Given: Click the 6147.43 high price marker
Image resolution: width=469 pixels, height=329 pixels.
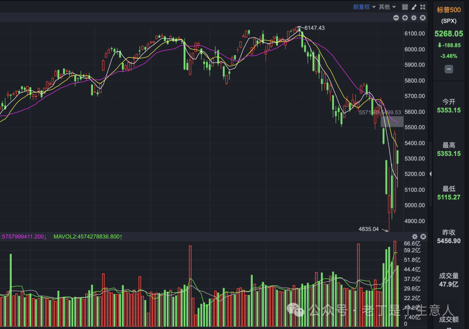Looking at the screenshot, I should tap(314, 28).
